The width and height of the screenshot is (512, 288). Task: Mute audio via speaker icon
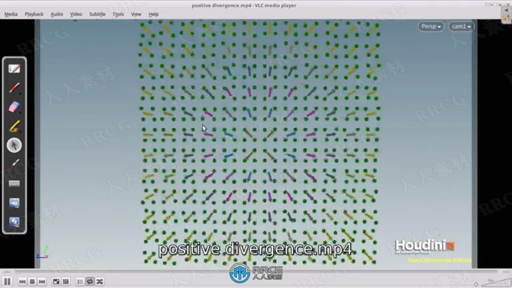476,285
